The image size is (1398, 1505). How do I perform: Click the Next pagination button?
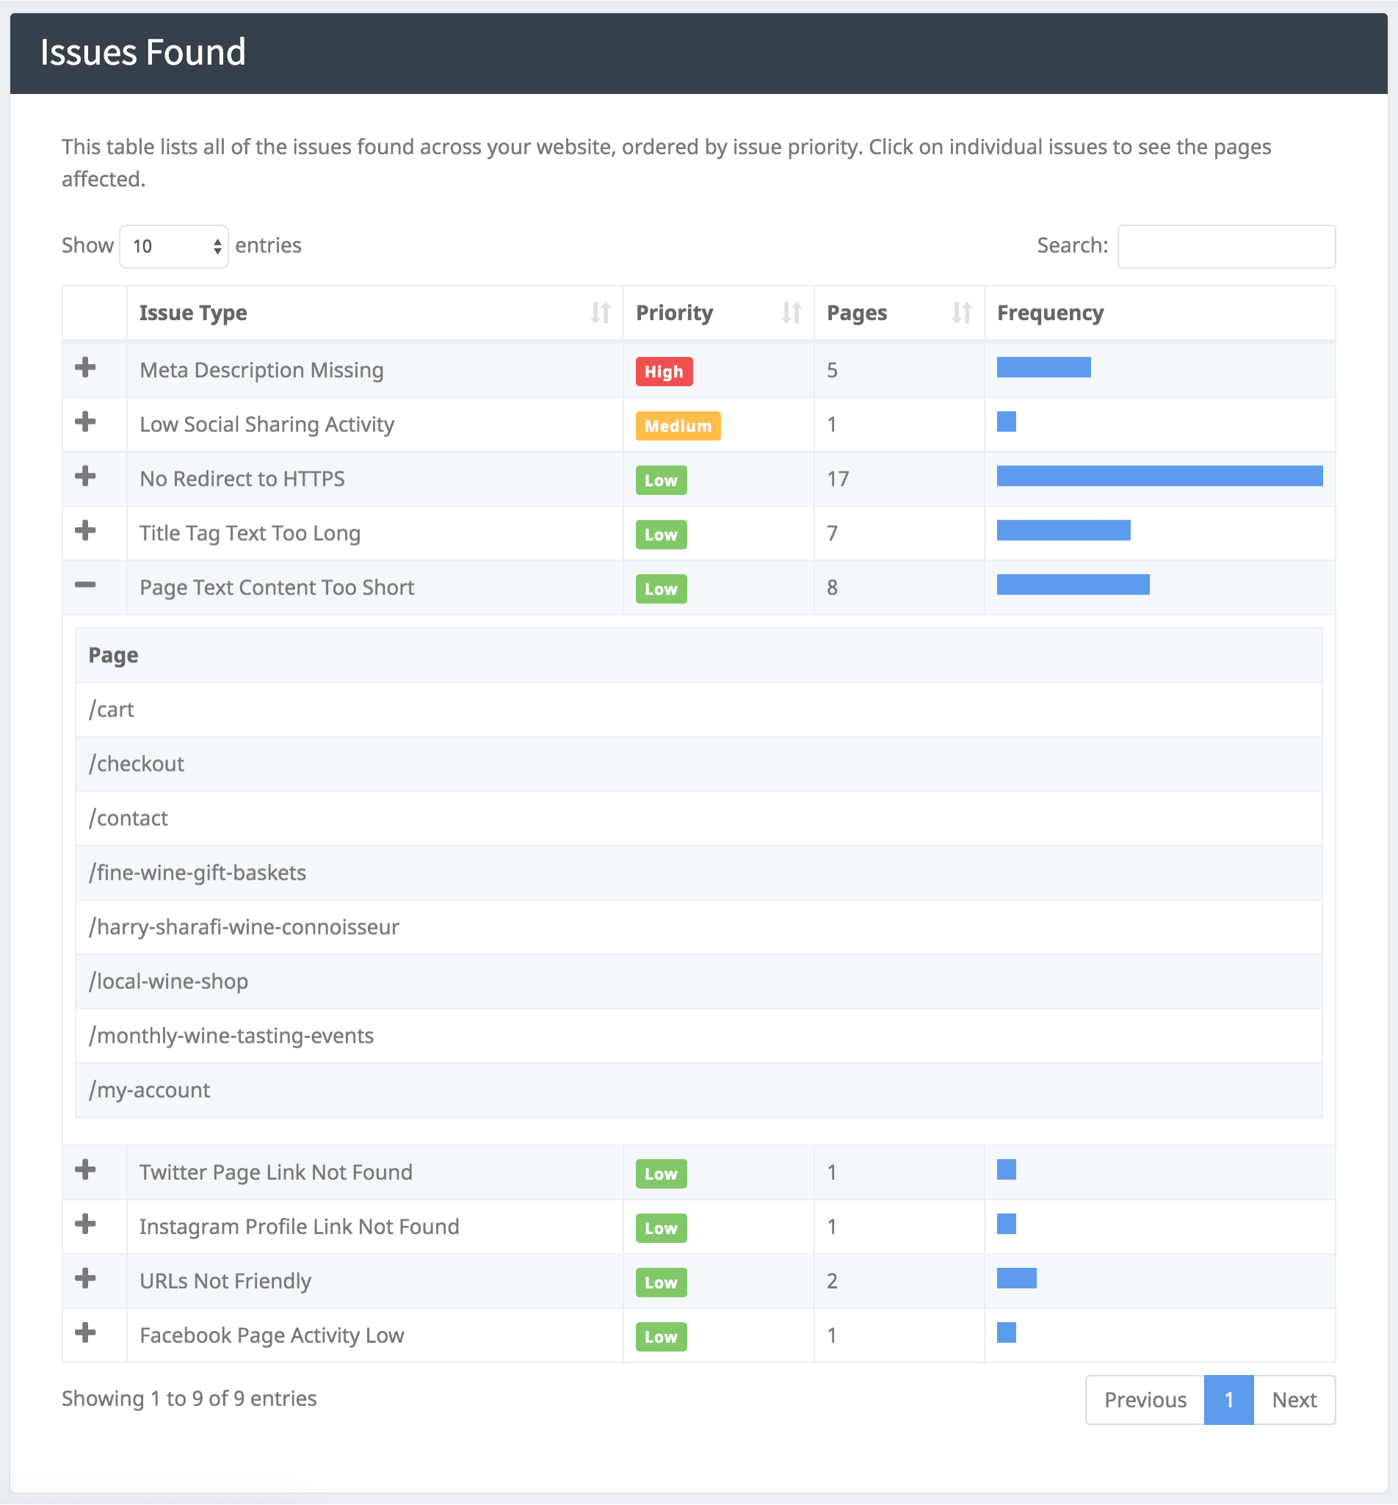pyautogui.click(x=1294, y=1400)
